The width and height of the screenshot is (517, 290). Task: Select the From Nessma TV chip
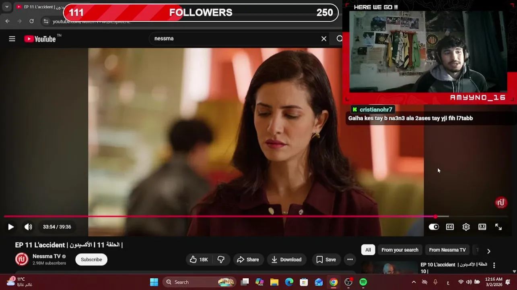447,250
